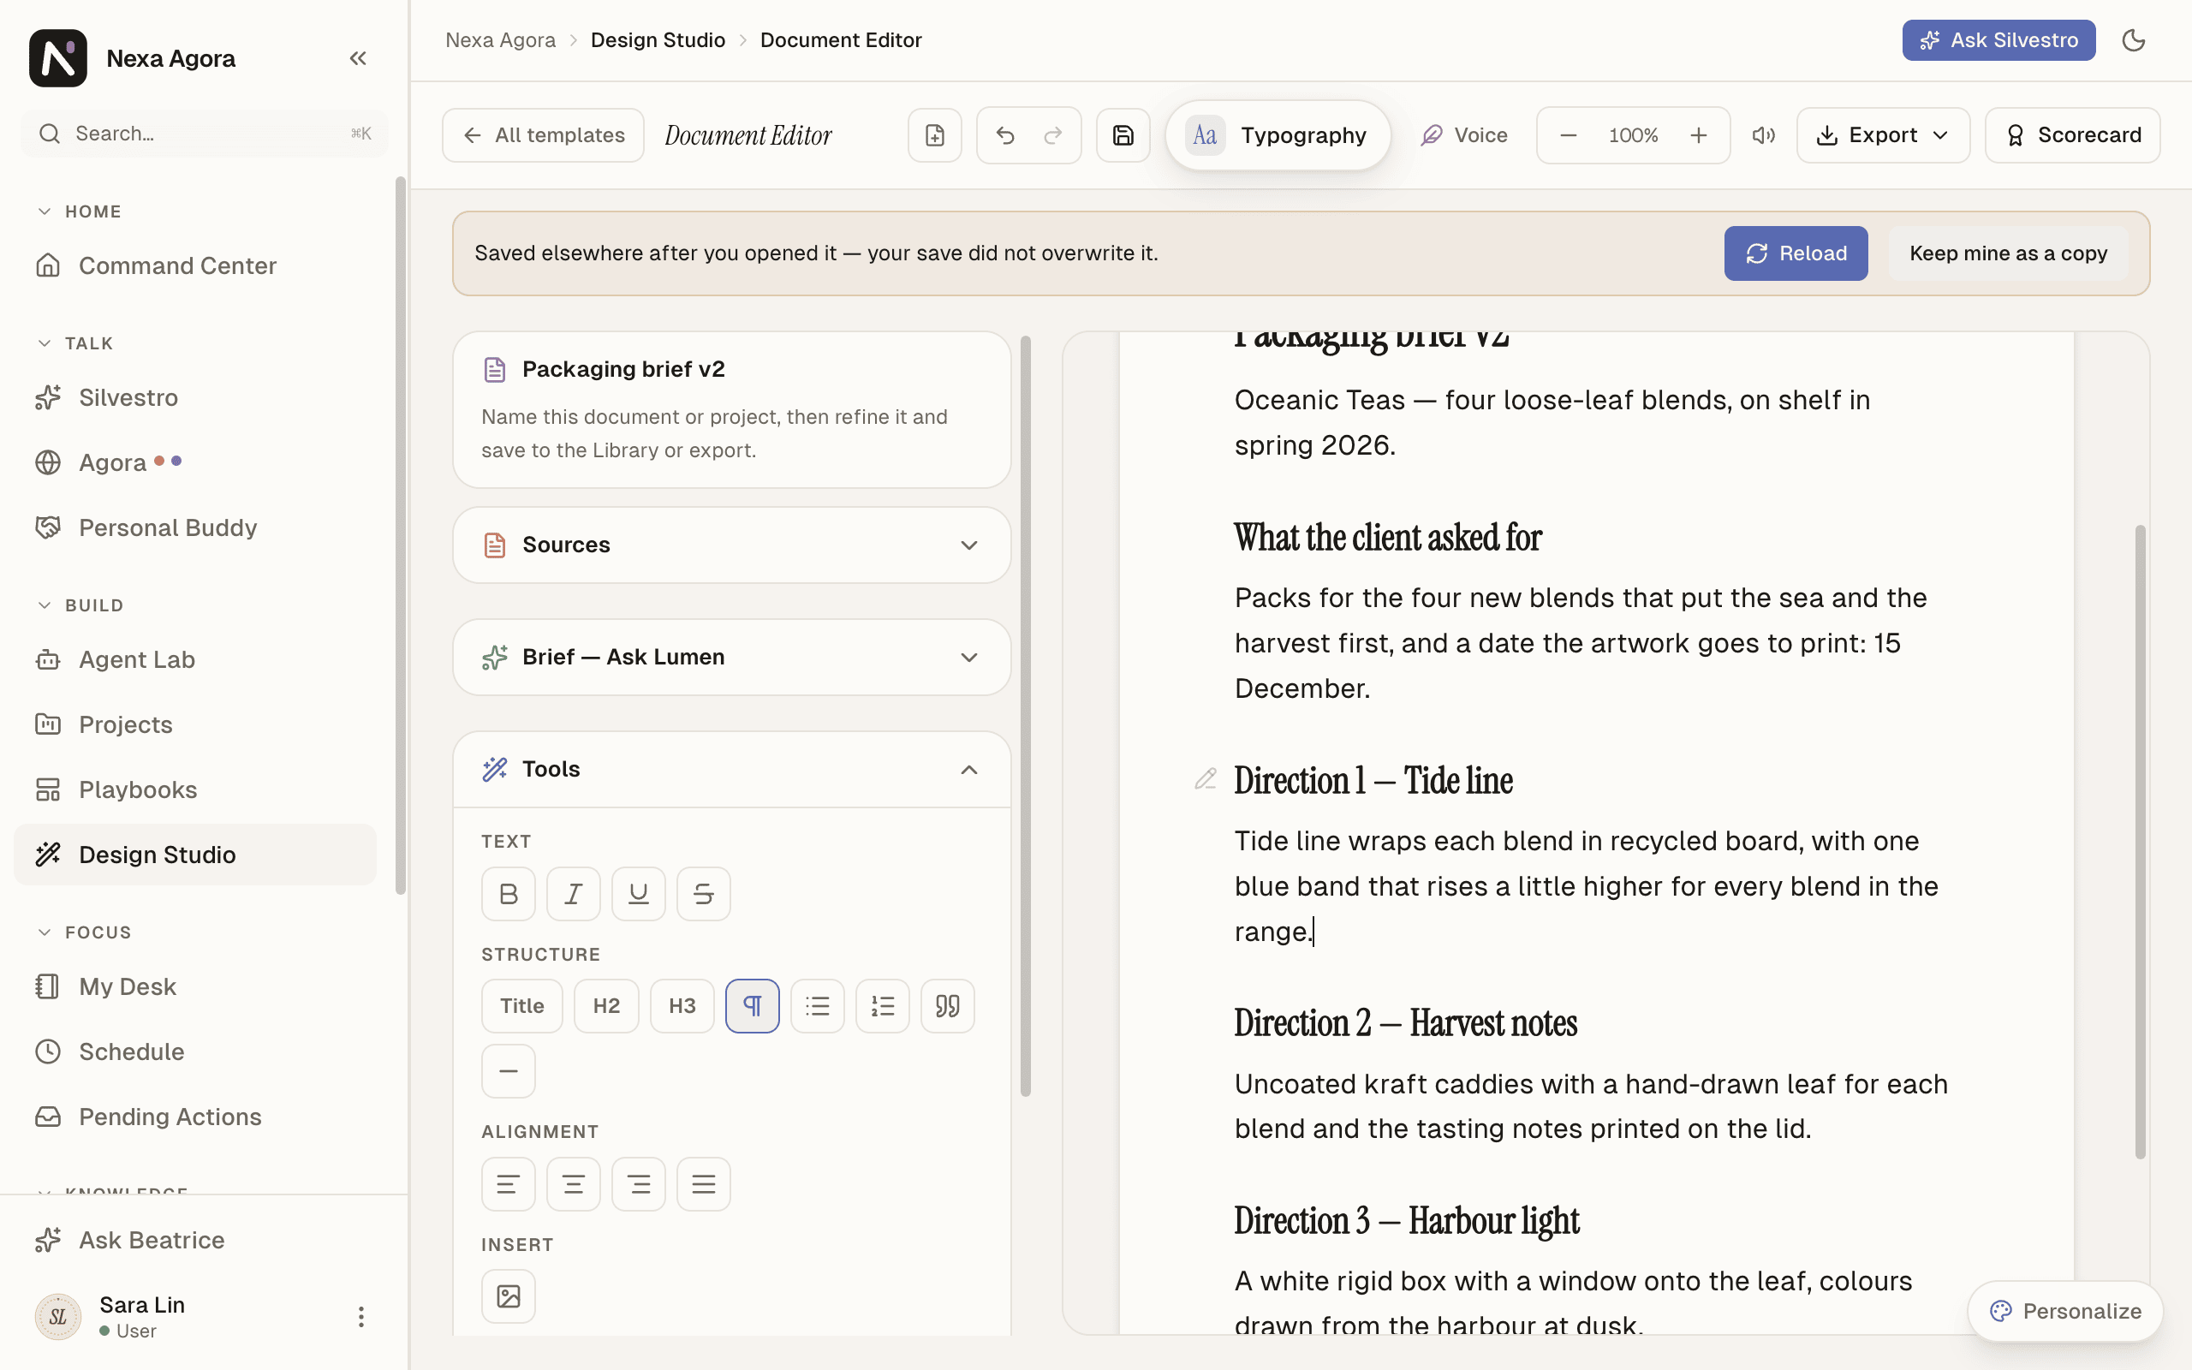Insert a horizontal divider line
Viewport: 2192px width, 1370px height.
click(508, 1071)
